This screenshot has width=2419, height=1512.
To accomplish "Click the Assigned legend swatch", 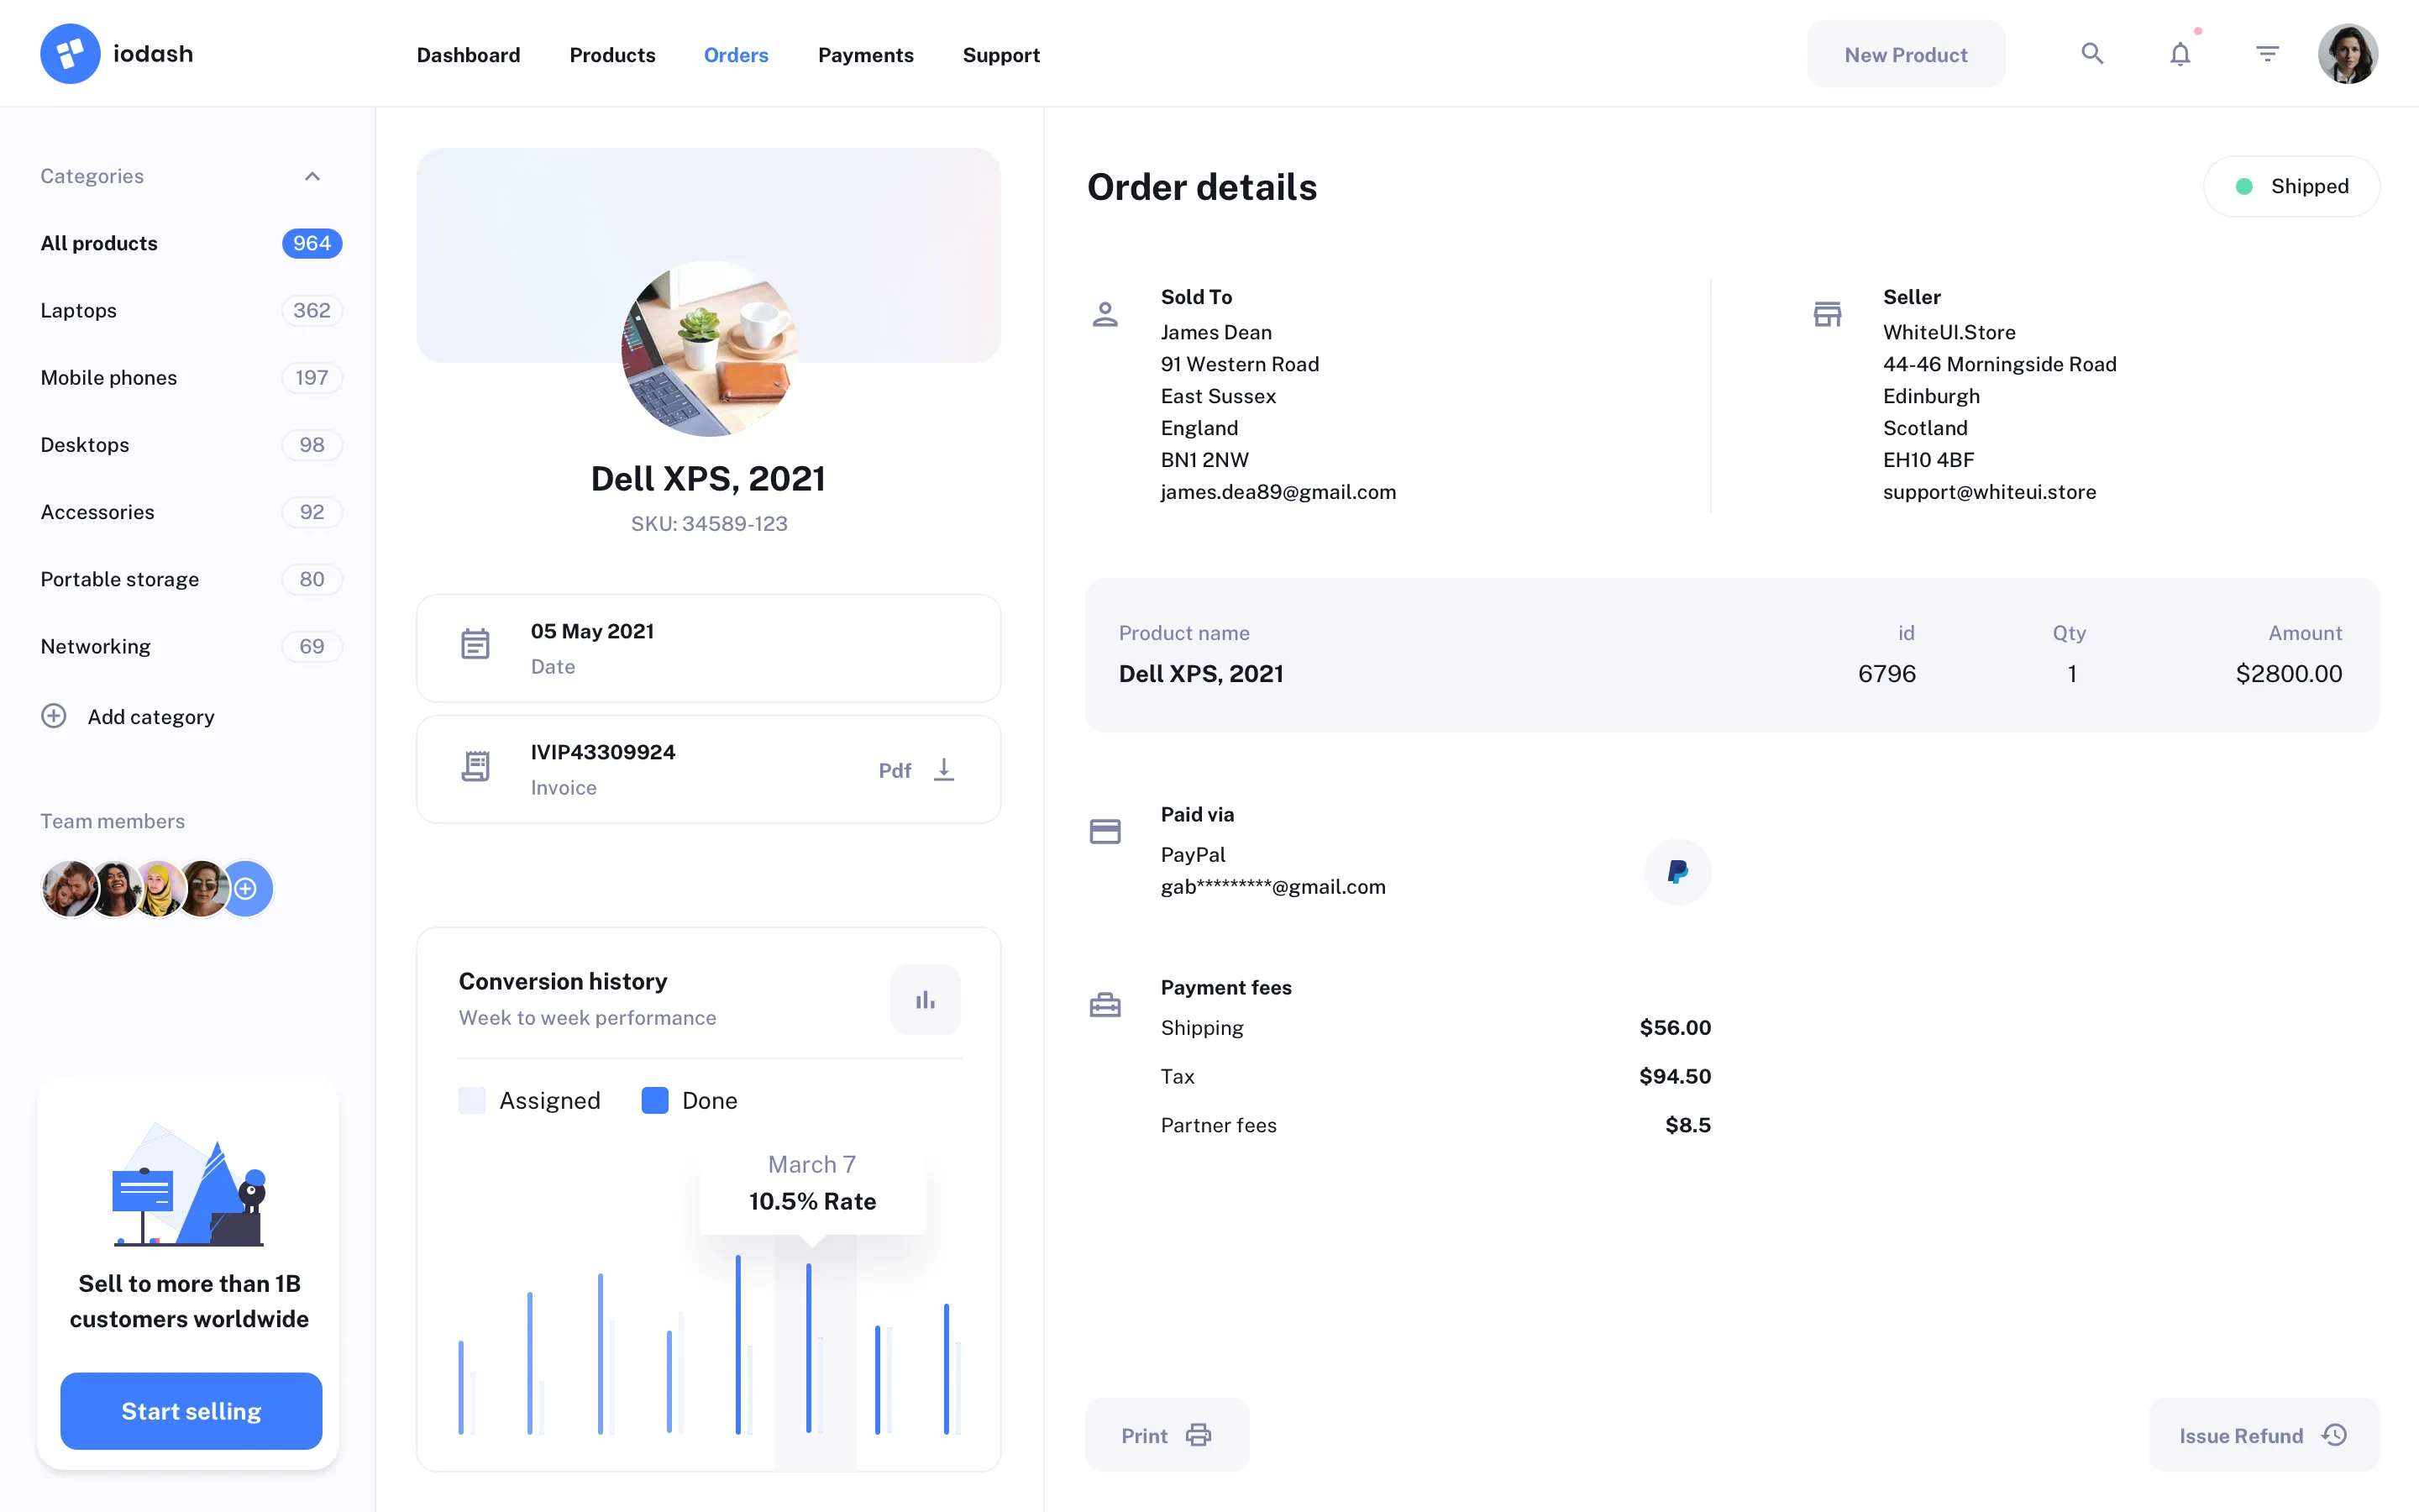I will [471, 1099].
